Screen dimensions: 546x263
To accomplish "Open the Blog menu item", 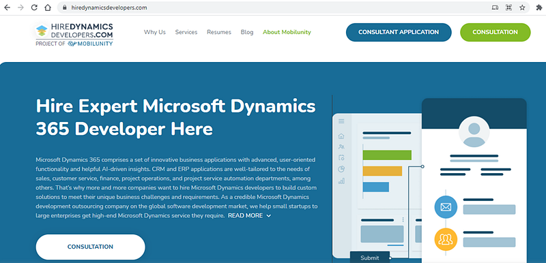I will point(247,32).
